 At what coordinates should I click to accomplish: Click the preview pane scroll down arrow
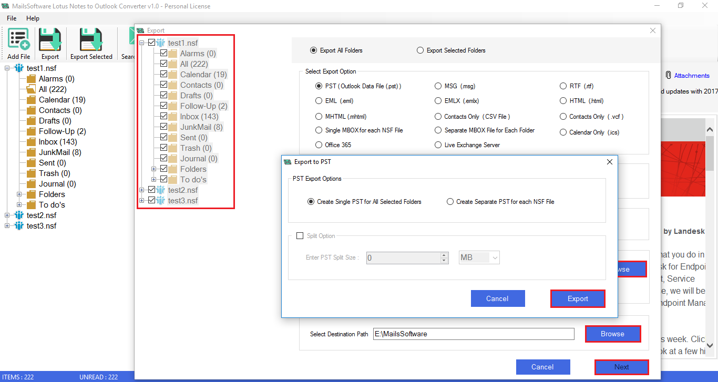[x=710, y=345]
